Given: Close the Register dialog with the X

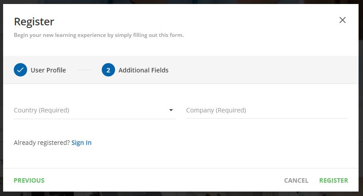Looking at the screenshot, I should tap(342, 20).
